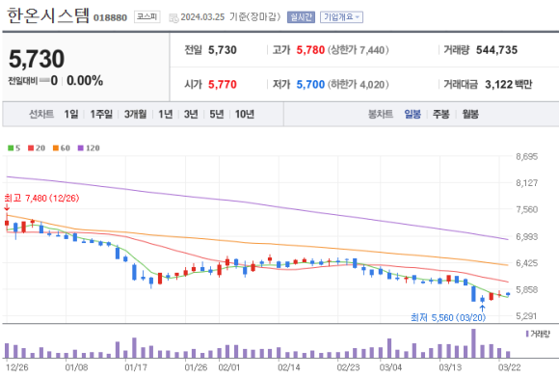The height and width of the screenshot is (377, 559).
Task: Select the 1주일 line chart period
Action: (x=101, y=114)
